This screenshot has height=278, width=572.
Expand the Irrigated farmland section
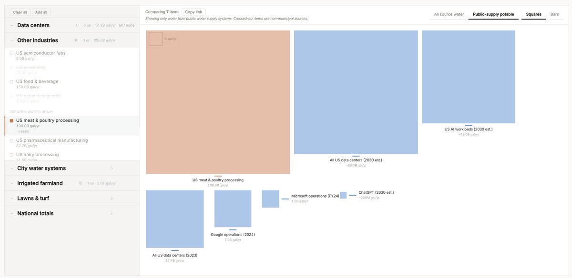[x=72, y=183]
